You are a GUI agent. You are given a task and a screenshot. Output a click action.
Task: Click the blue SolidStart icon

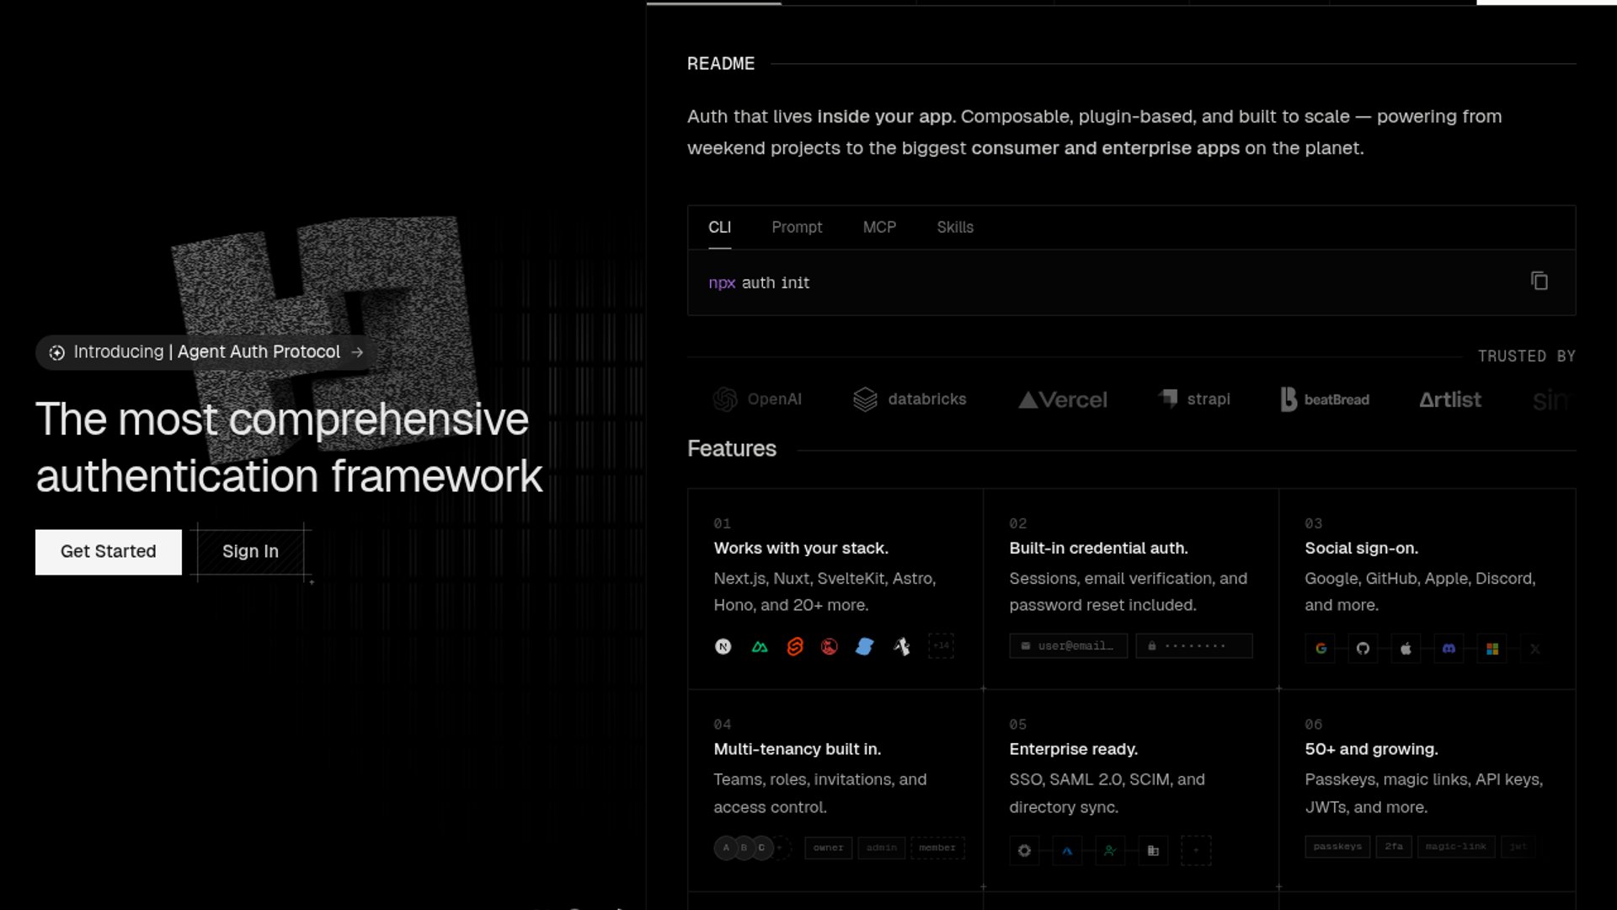pos(865,647)
